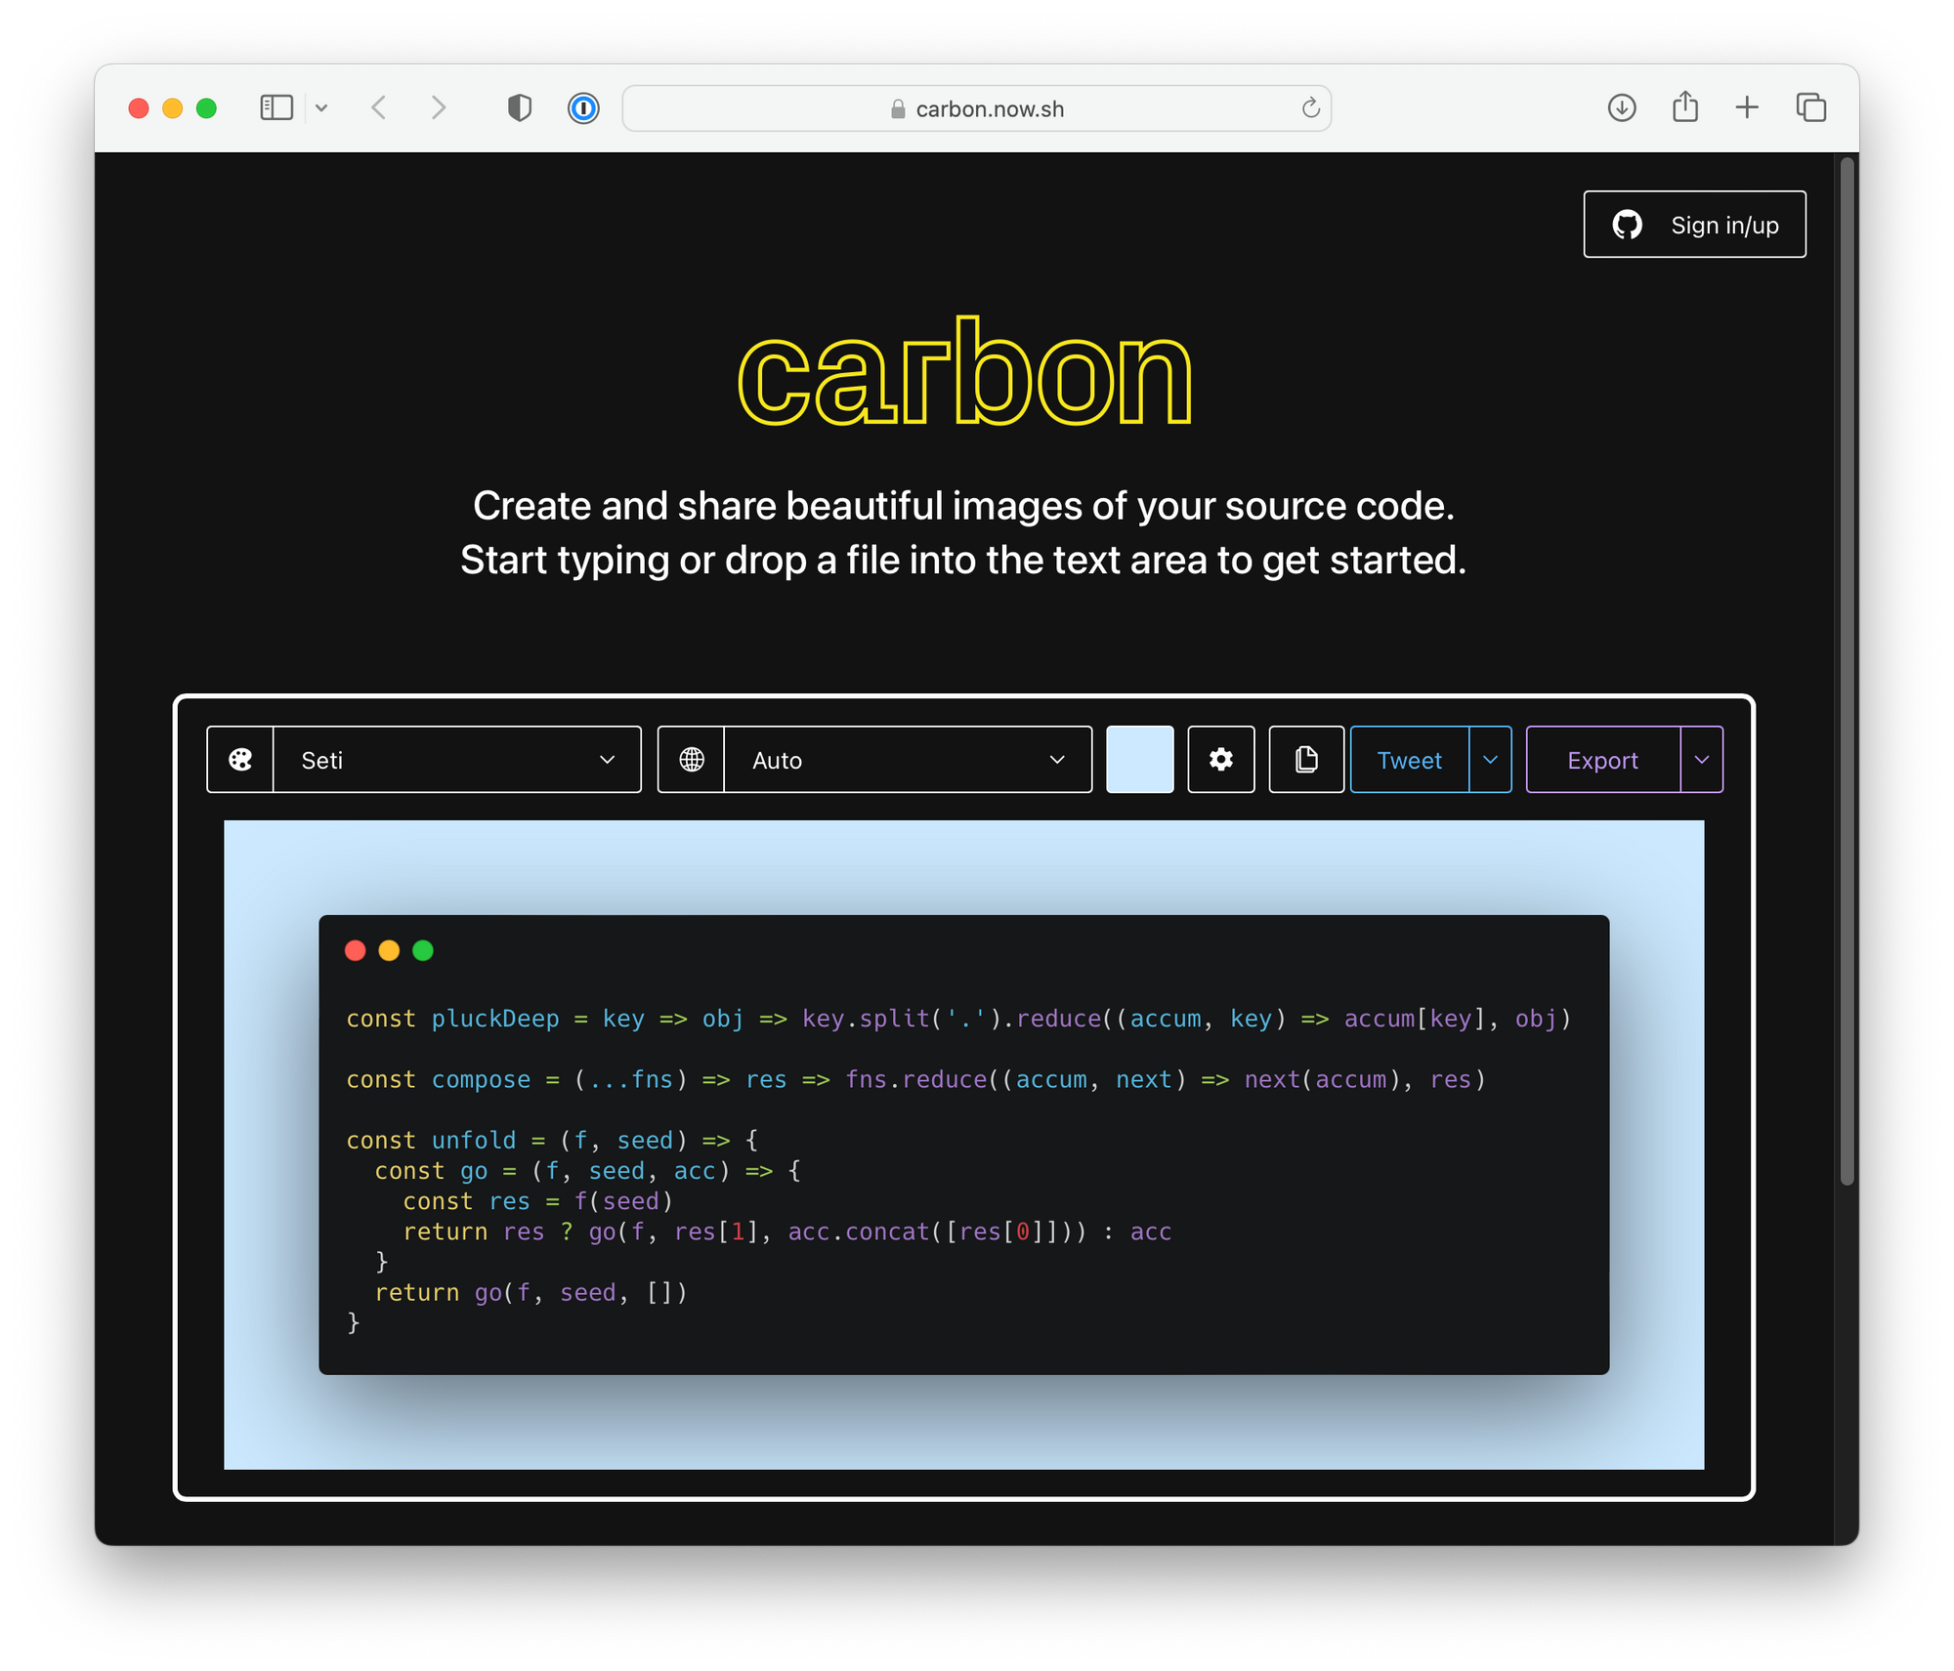
Task: Click the language globe icon
Action: click(692, 760)
